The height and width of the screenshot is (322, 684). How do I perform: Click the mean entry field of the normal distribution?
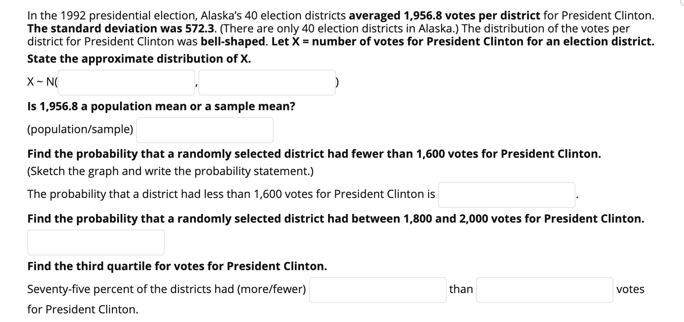[126, 82]
